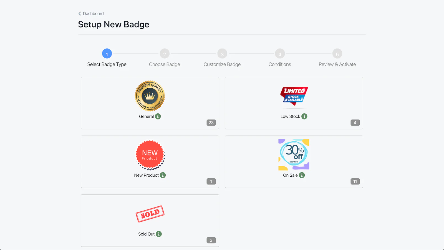
Task: Click the info icon next to New Product
Action: 163,175
